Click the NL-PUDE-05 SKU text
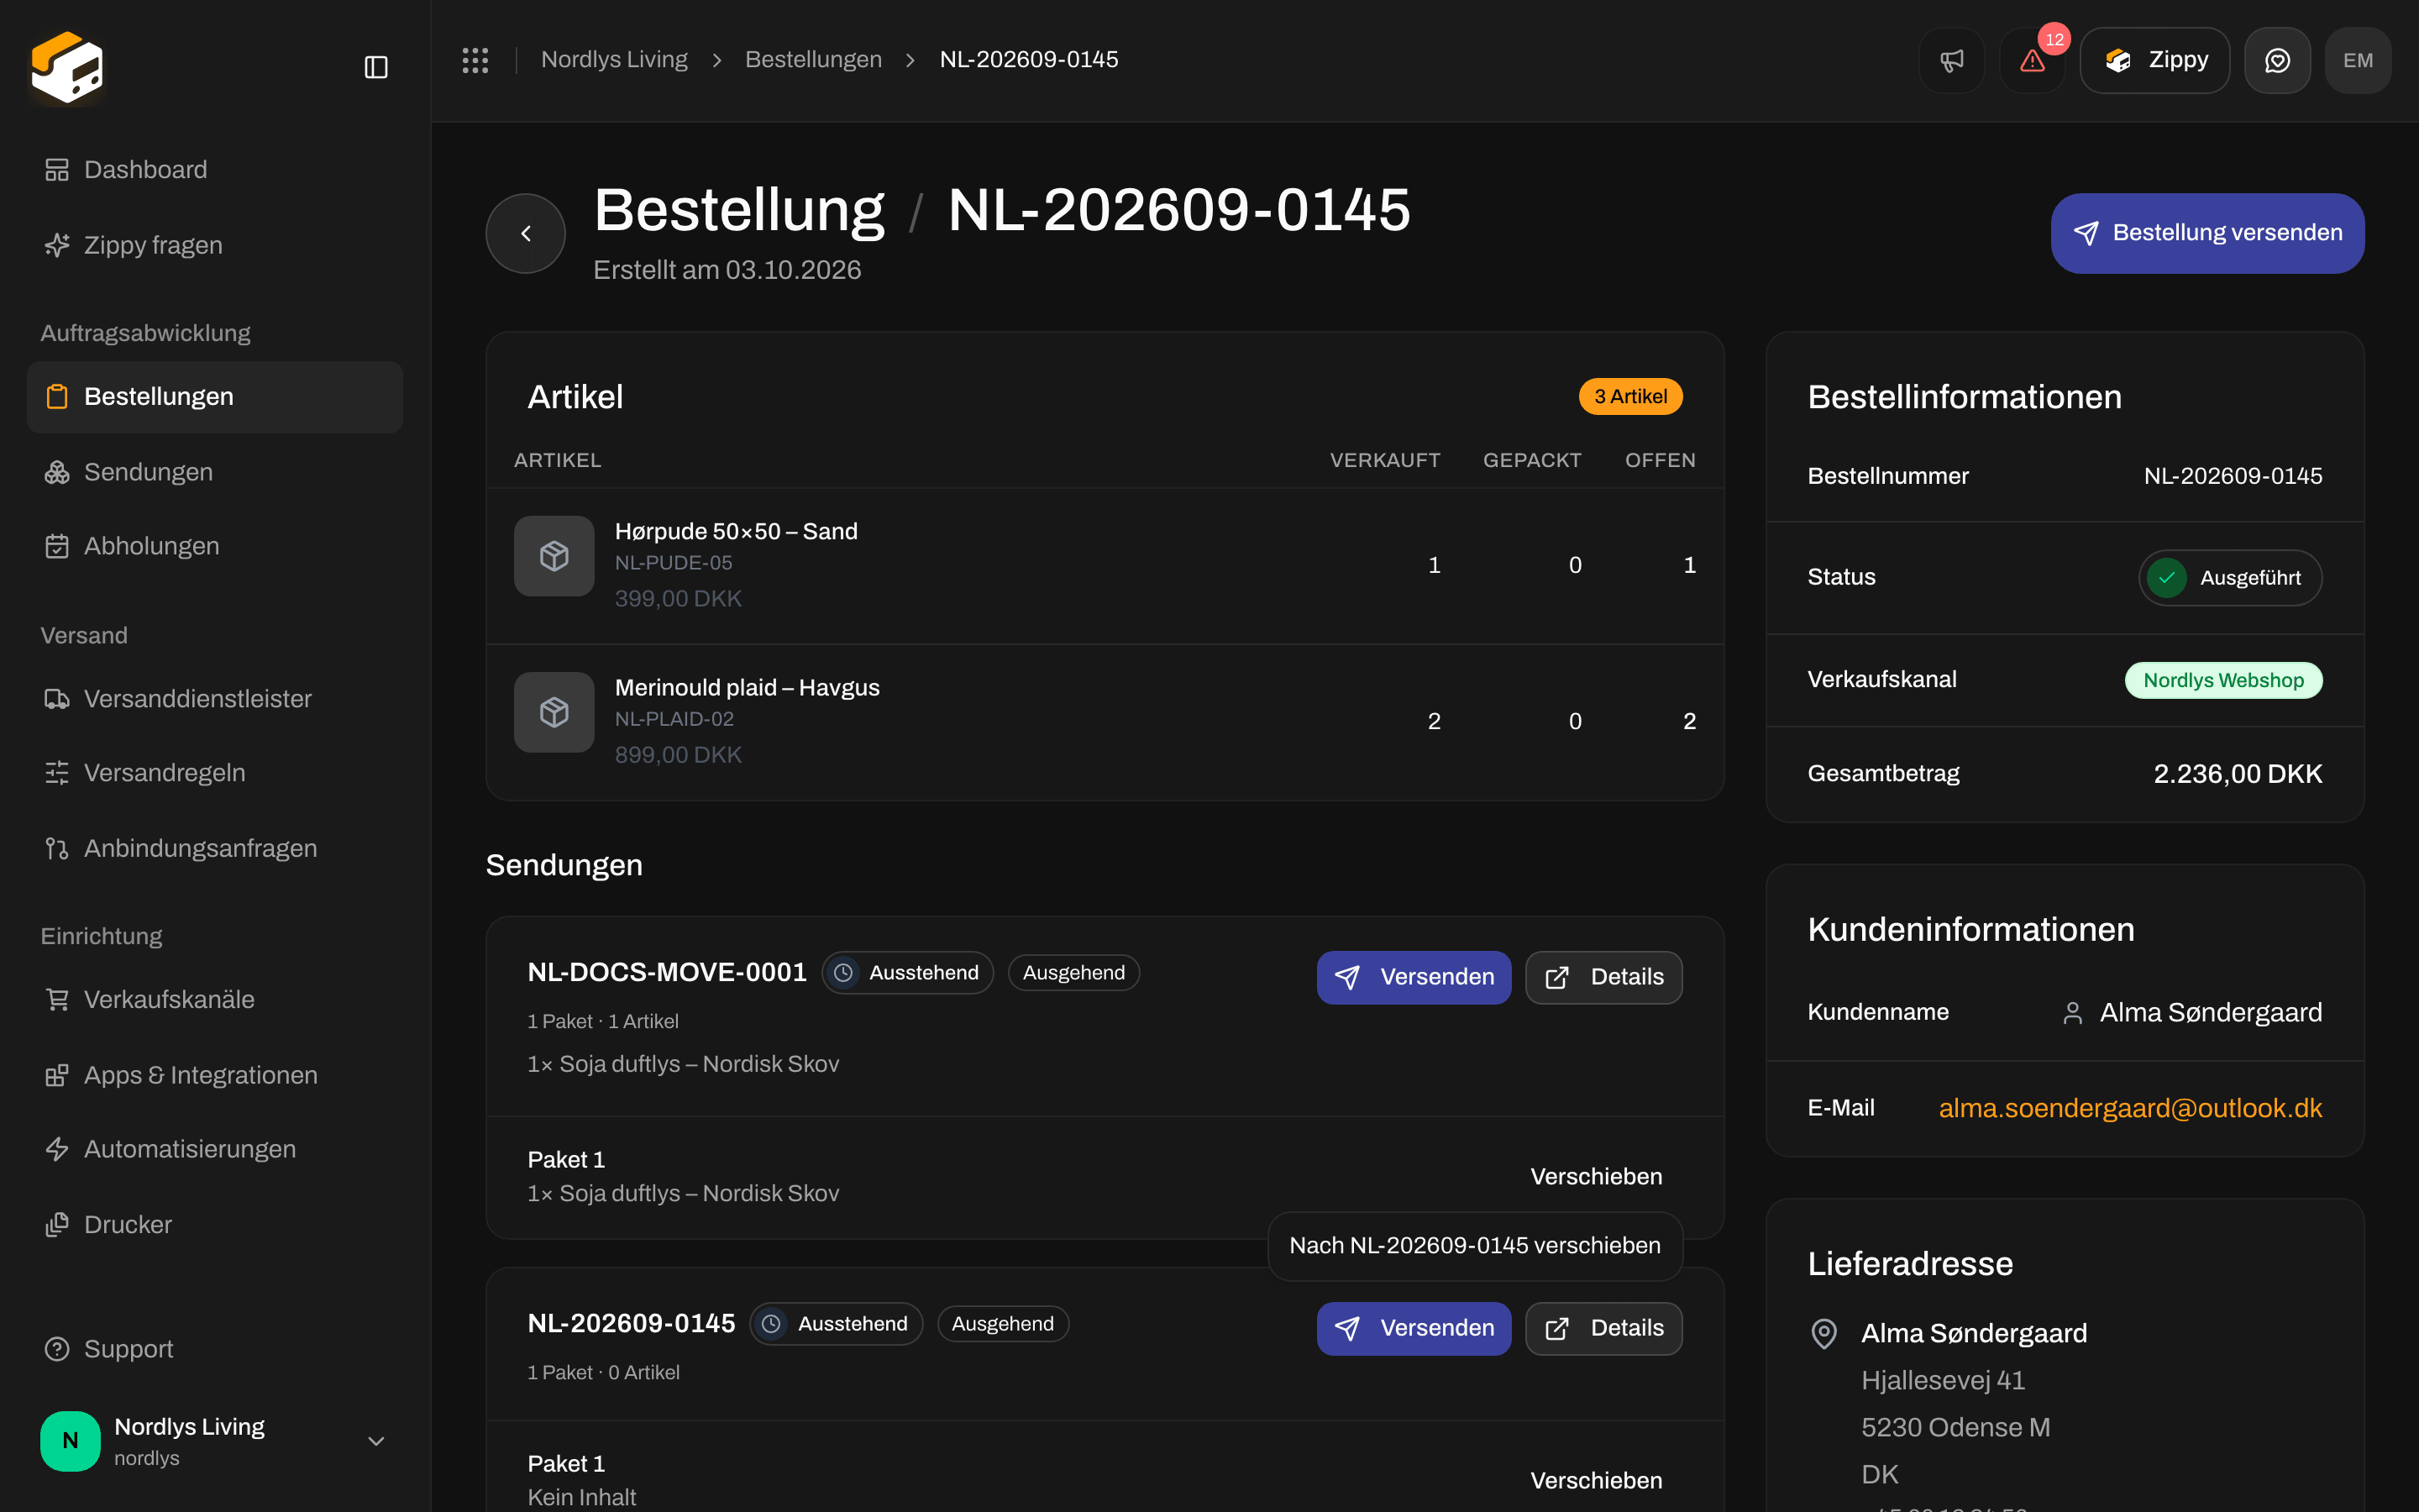The image size is (2419, 1512). (x=673, y=563)
